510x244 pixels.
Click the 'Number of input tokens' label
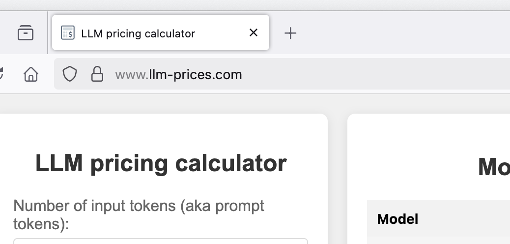[139, 214]
